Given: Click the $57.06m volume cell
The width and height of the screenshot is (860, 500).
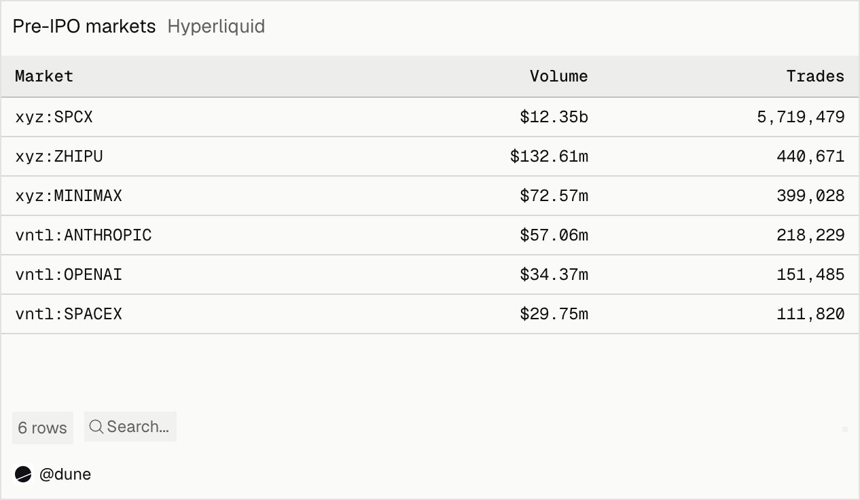Looking at the screenshot, I should 554,235.
